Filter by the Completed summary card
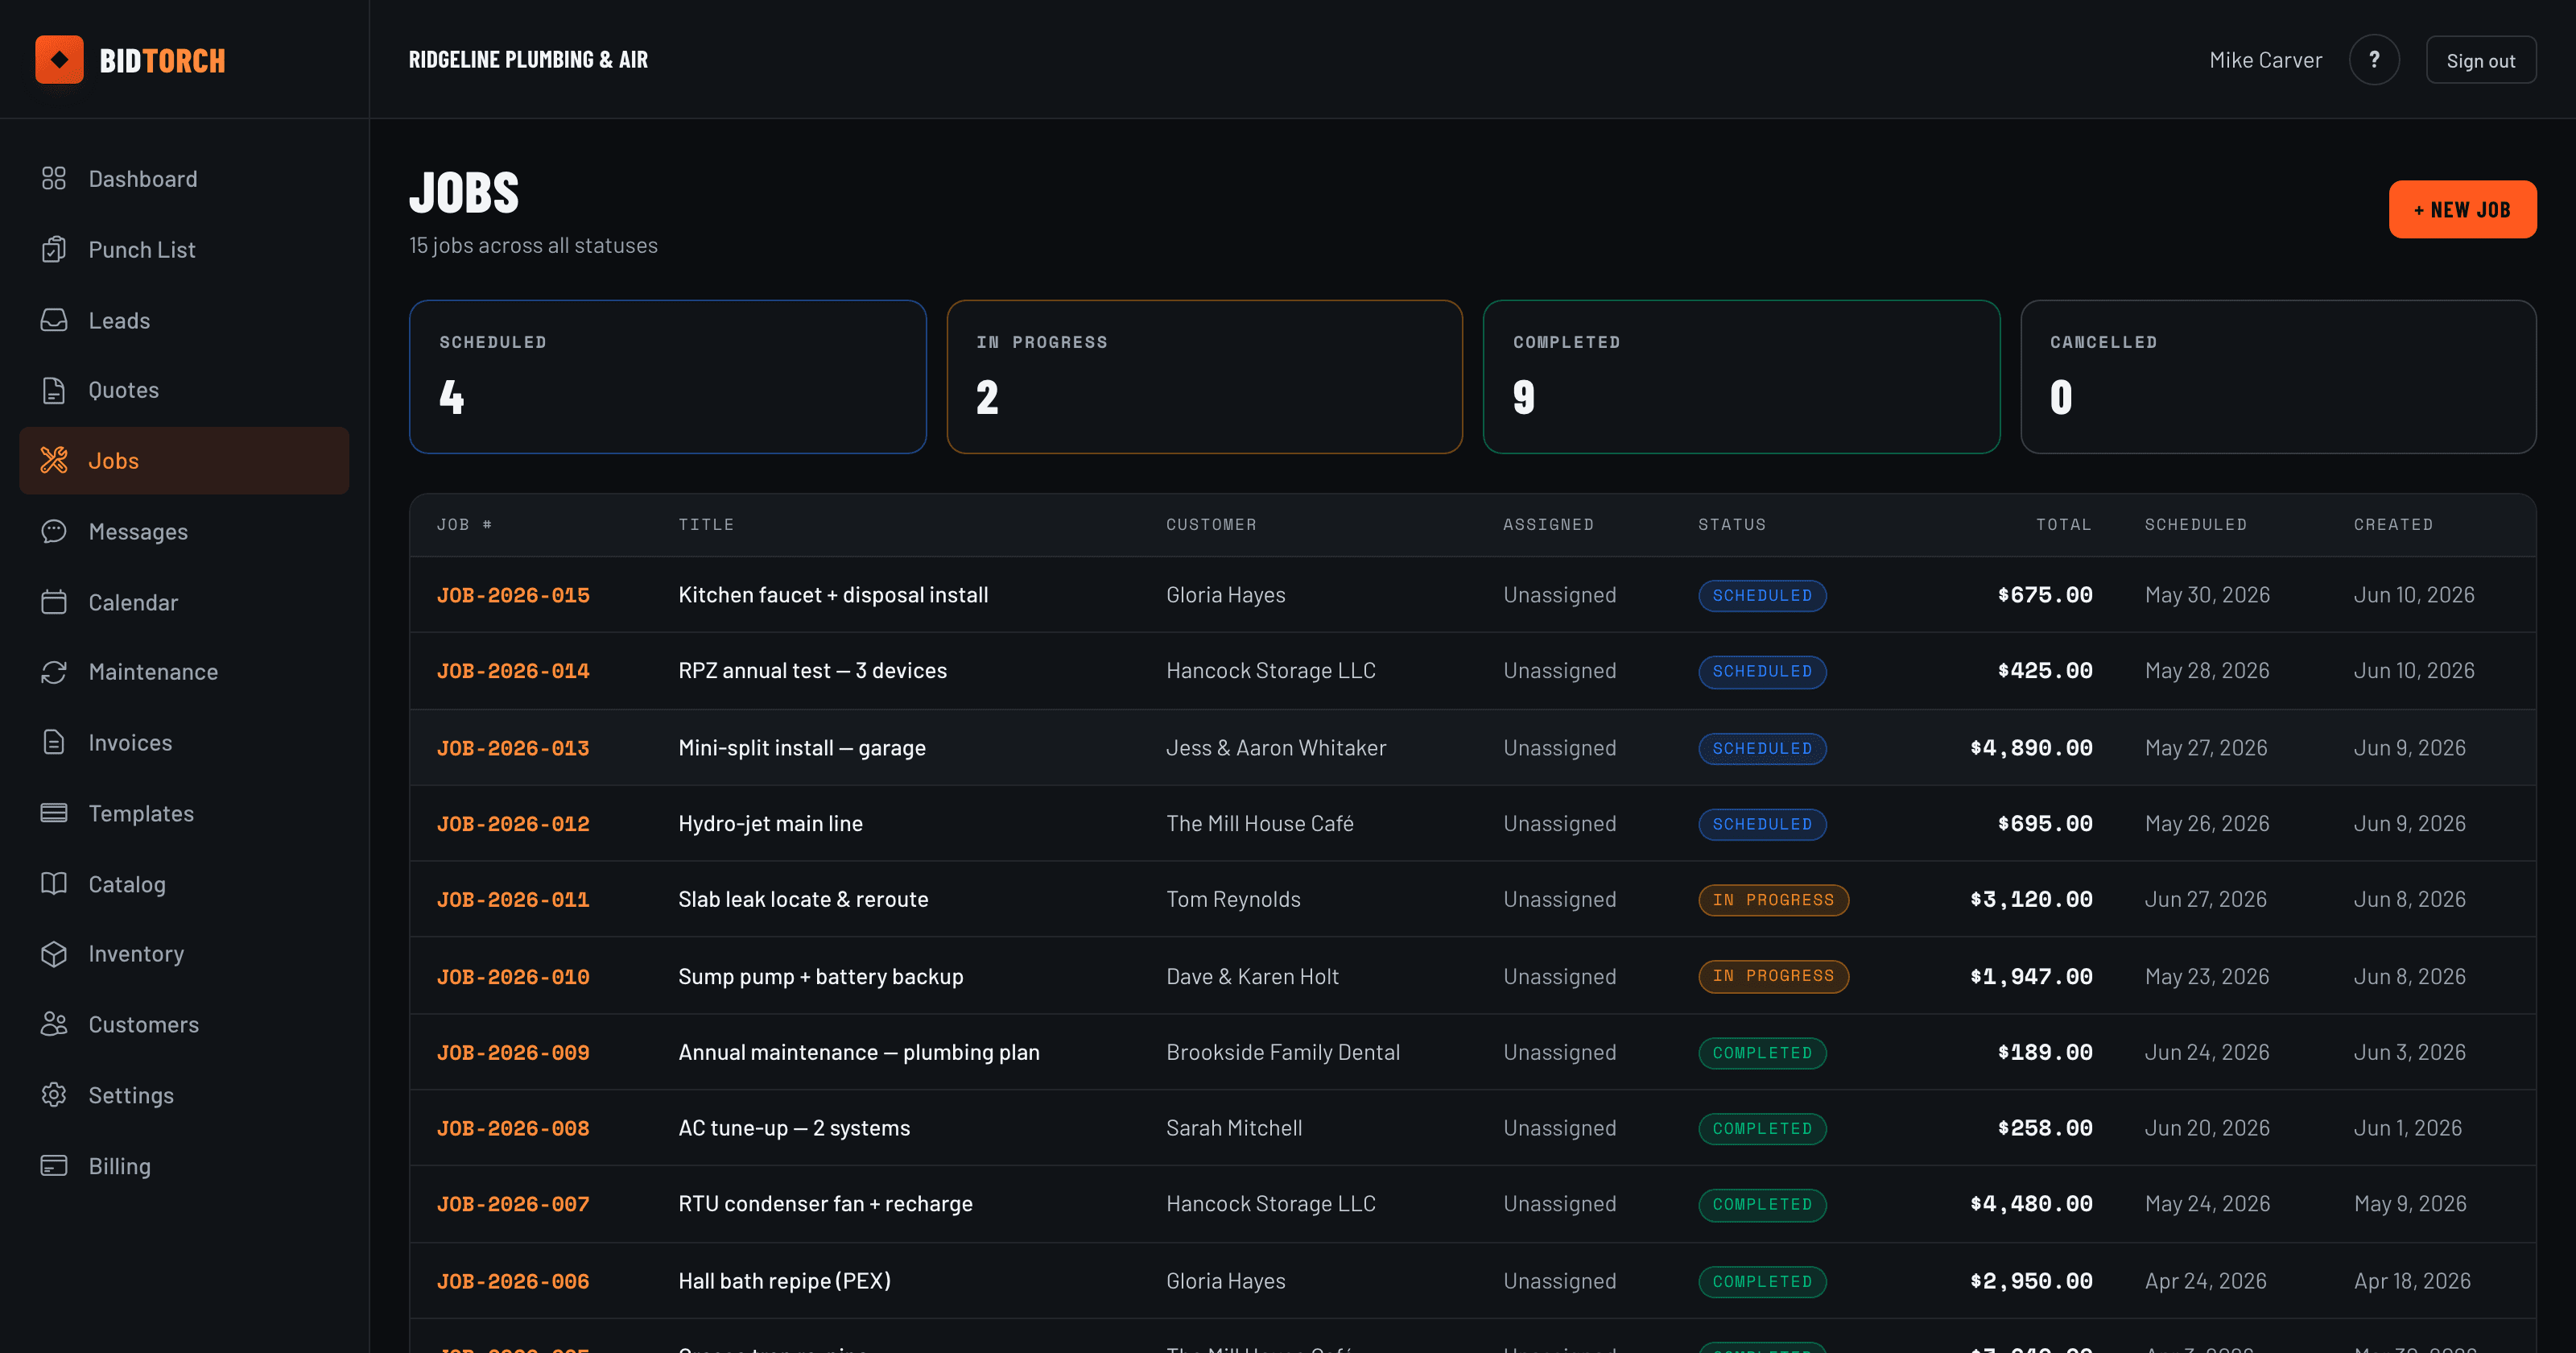Image resolution: width=2576 pixels, height=1353 pixels. (x=1741, y=377)
